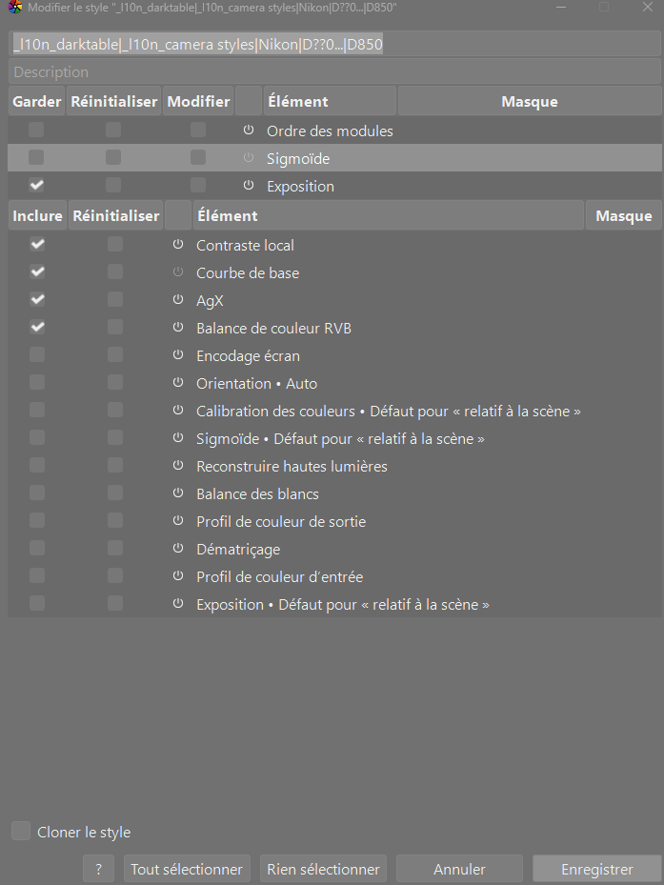Click Garder column header
The image size is (664, 885).
point(37,102)
